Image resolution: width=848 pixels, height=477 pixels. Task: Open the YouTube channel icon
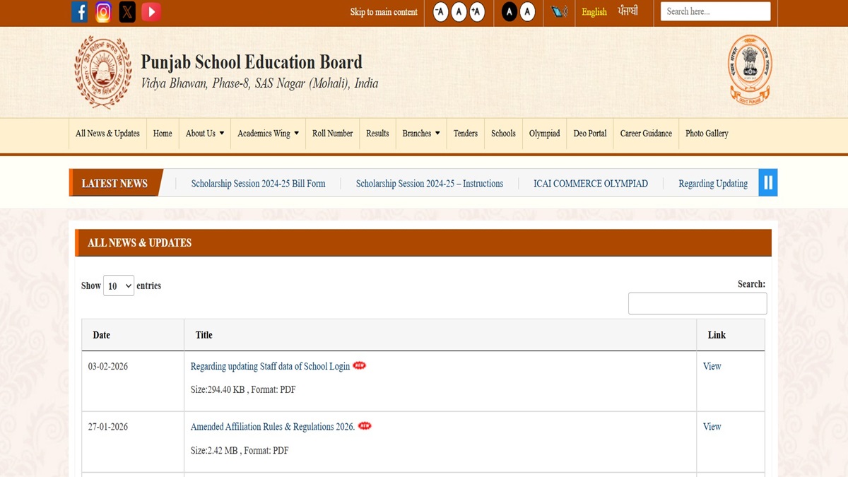(151, 12)
